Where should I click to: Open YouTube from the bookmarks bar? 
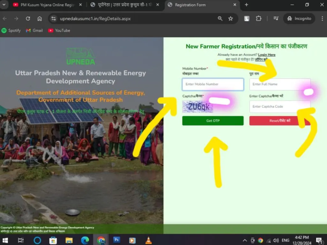click(59, 30)
